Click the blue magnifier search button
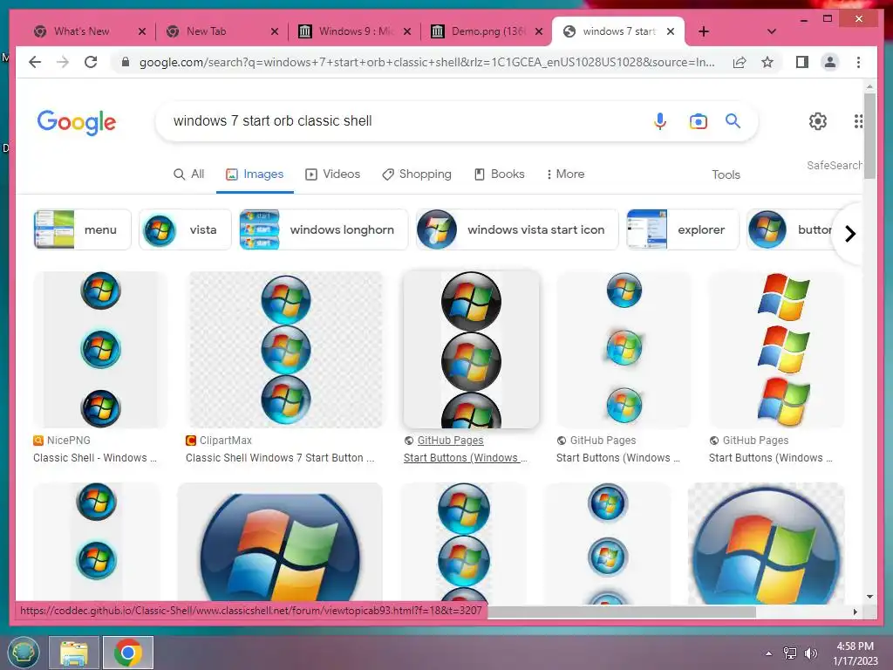Screen dimensions: 893x670 pos(733,120)
